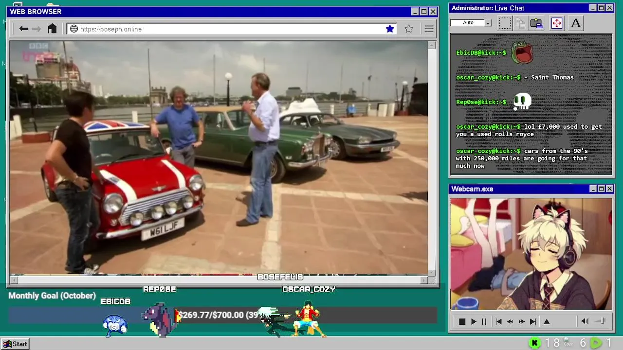The image size is (623, 350).
Task: Click the green Kick icon in taskbar
Action: (534, 343)
